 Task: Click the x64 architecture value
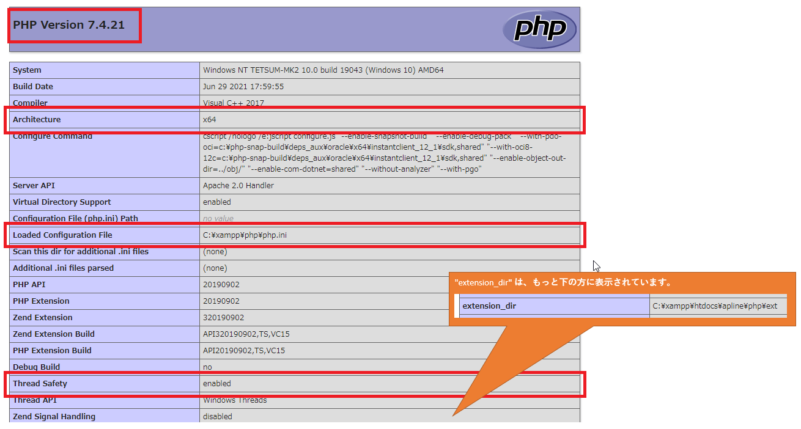click(210, 120)
